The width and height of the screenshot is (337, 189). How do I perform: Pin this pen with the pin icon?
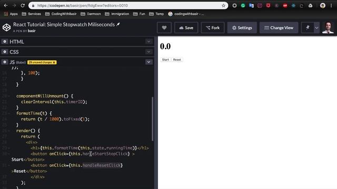[x=308, y=28]
